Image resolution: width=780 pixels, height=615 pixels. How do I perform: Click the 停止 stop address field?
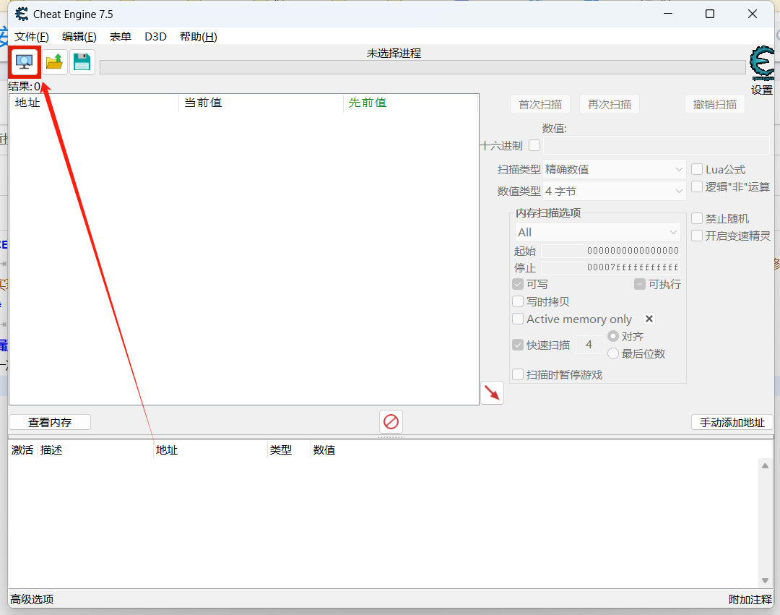pyautogui.click(x=611, y=267)
